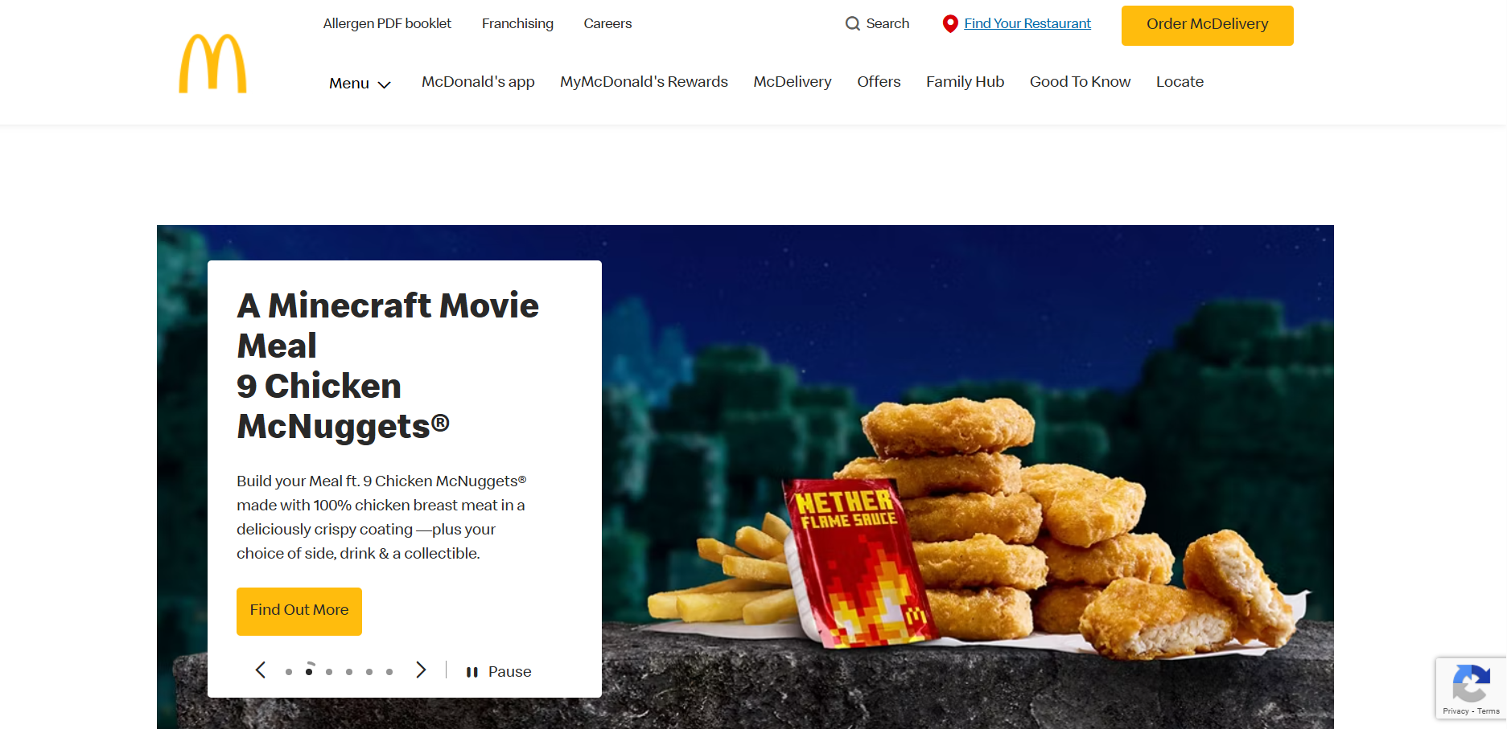Select the first carousel dot indicator
Screen dimensions: 1507x729
coord(289,672)
